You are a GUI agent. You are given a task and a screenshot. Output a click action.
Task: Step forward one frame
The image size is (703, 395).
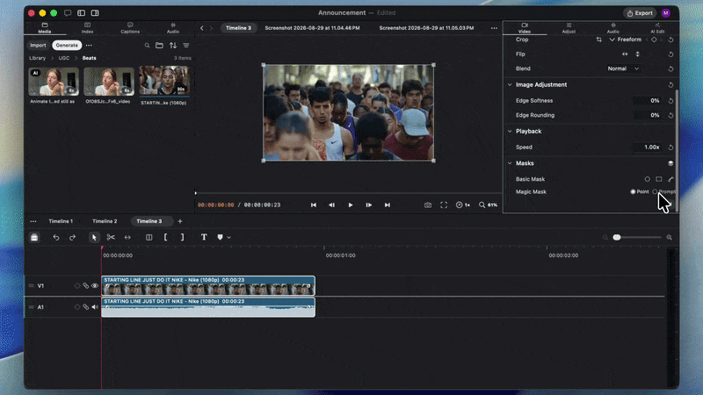368,205
